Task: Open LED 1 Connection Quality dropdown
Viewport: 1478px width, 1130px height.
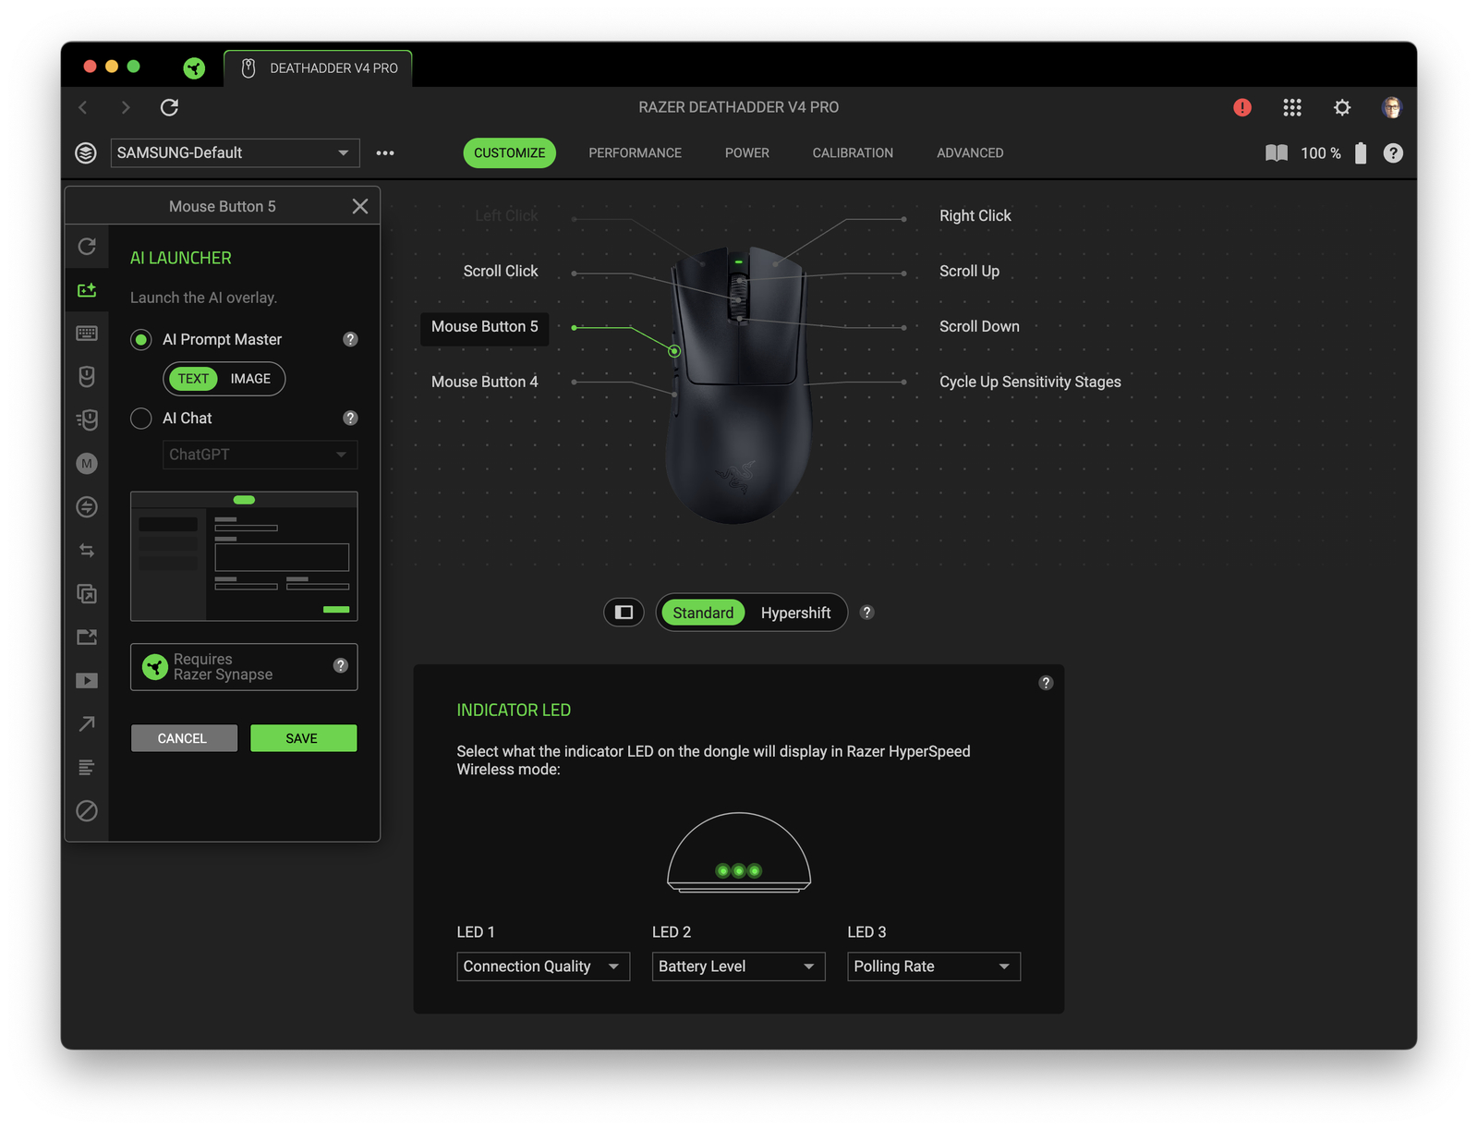Action: point(543,966)
